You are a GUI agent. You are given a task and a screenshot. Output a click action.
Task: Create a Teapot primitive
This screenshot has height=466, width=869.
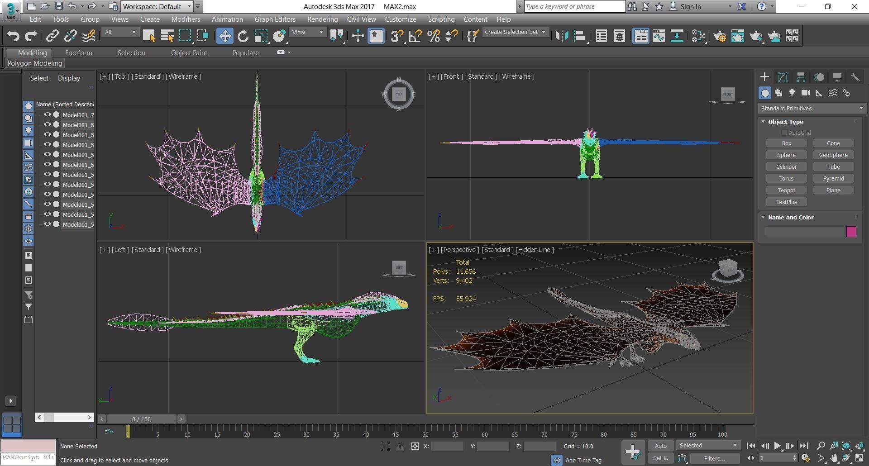tap(787, 190)
